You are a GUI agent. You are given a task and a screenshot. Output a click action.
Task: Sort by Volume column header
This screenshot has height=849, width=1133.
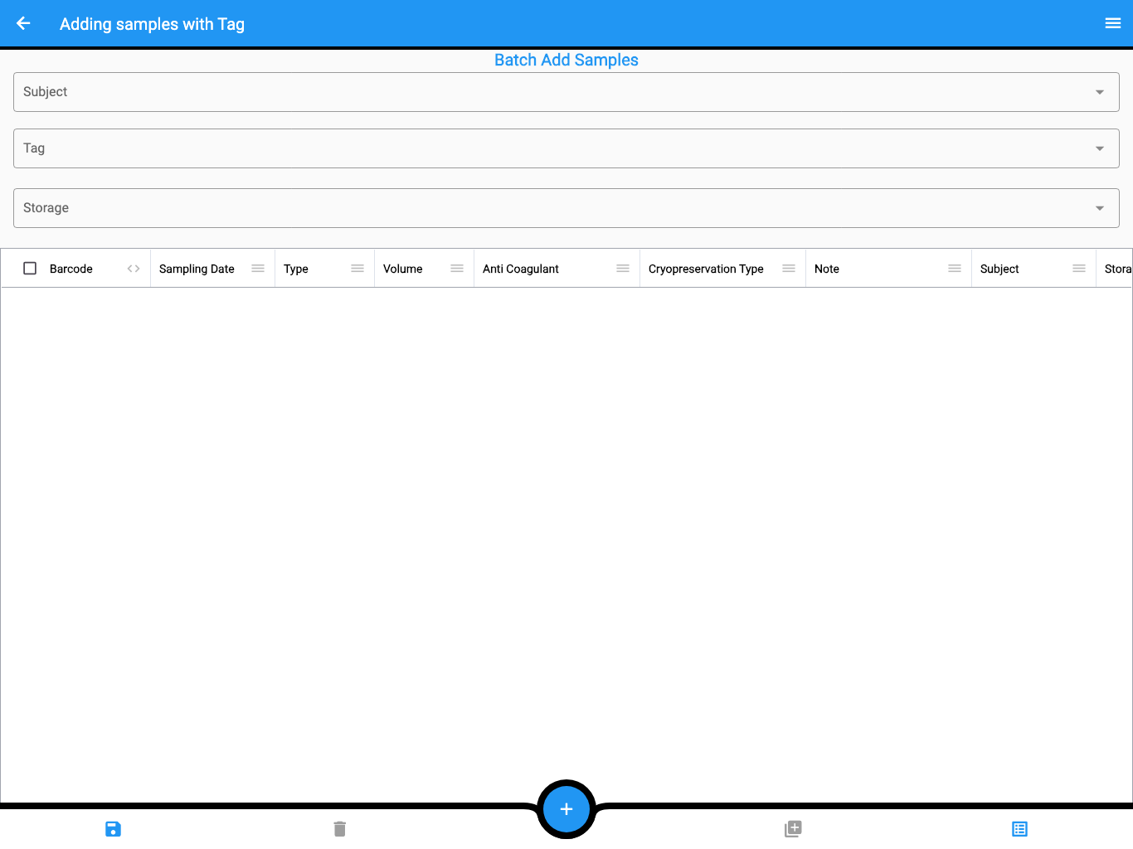point(403,269)
